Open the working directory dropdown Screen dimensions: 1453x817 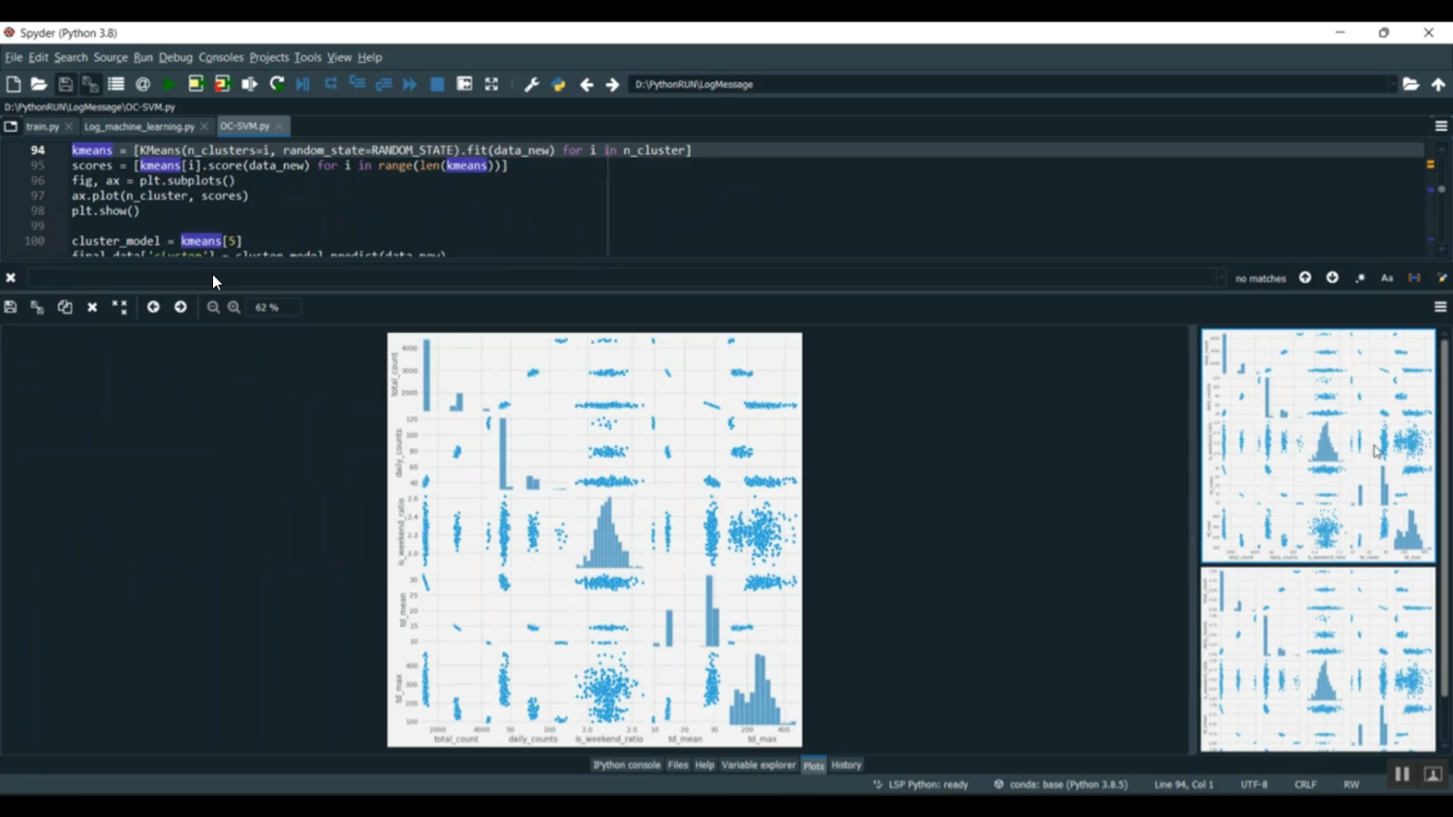point(1392,84)
